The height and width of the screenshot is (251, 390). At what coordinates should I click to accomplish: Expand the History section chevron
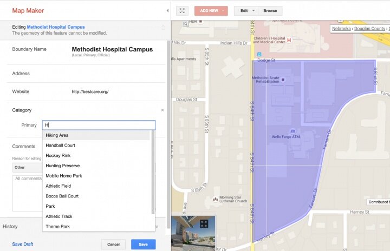[x=157, y=227]
